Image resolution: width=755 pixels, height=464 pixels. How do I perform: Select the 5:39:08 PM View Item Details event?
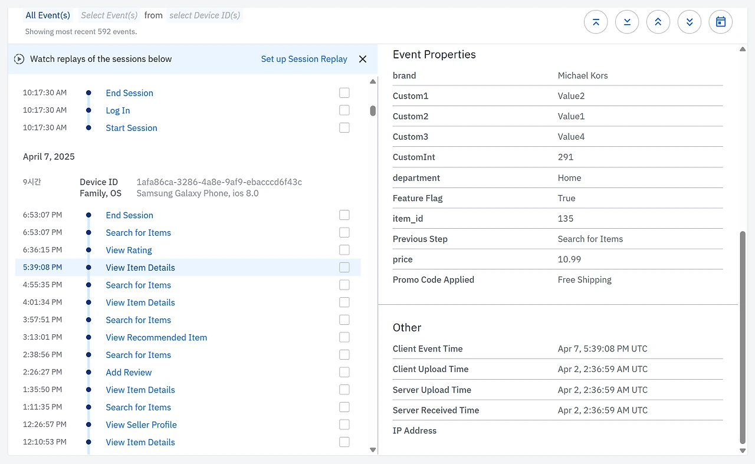(x=140, y=268)
